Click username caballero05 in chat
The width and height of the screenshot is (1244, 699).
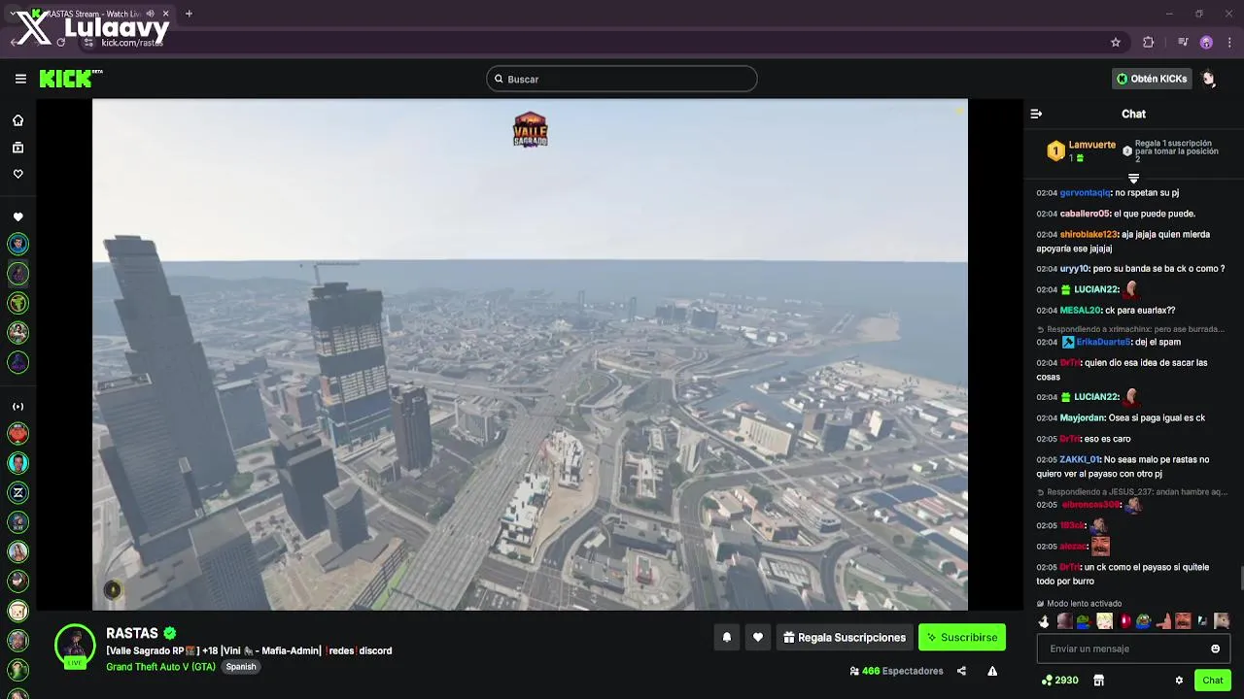[x=1085, y=214]
